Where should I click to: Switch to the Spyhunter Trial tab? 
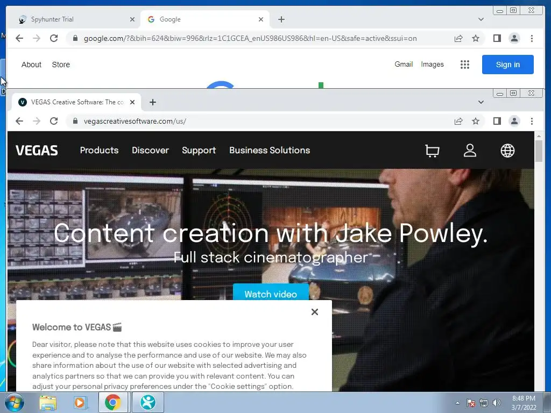[x=76, y=19]
